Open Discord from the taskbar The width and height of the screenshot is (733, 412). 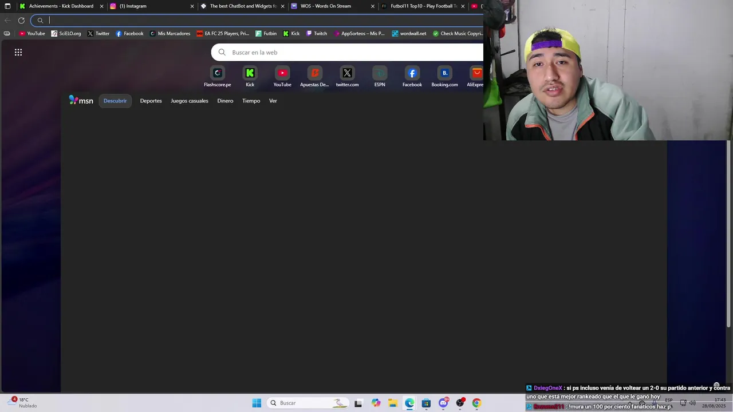point(443,403)
